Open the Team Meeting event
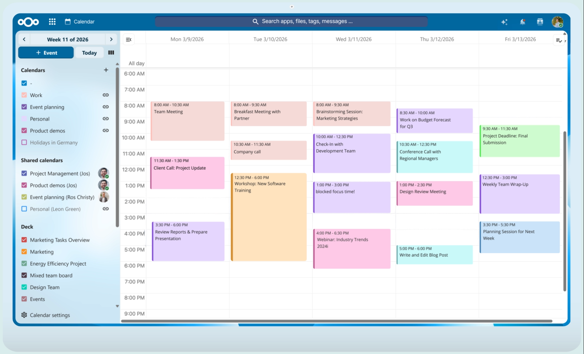 point(188,121)
